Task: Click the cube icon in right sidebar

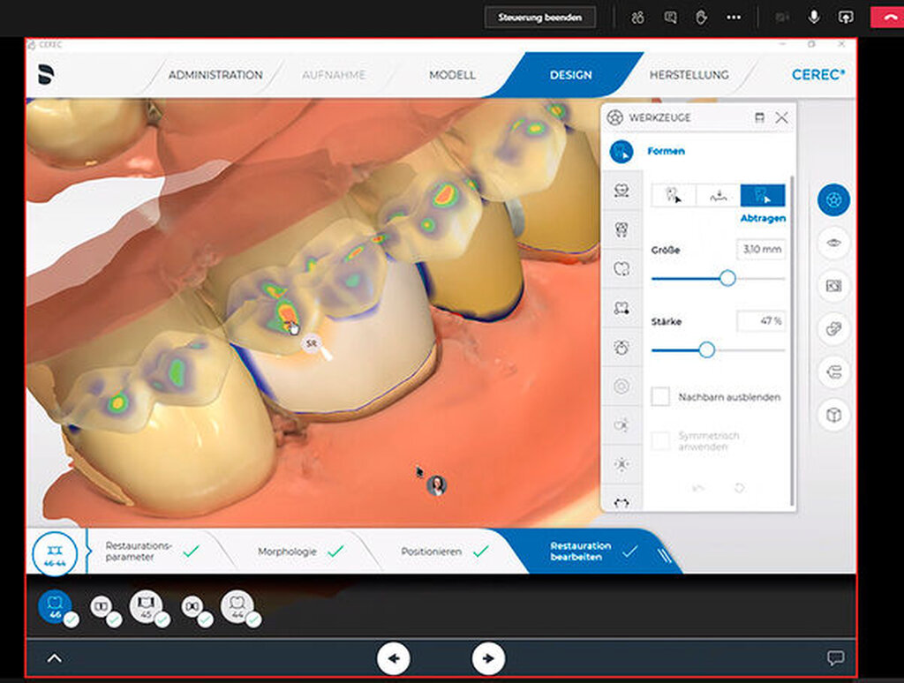Action: (x=833, y=414)
